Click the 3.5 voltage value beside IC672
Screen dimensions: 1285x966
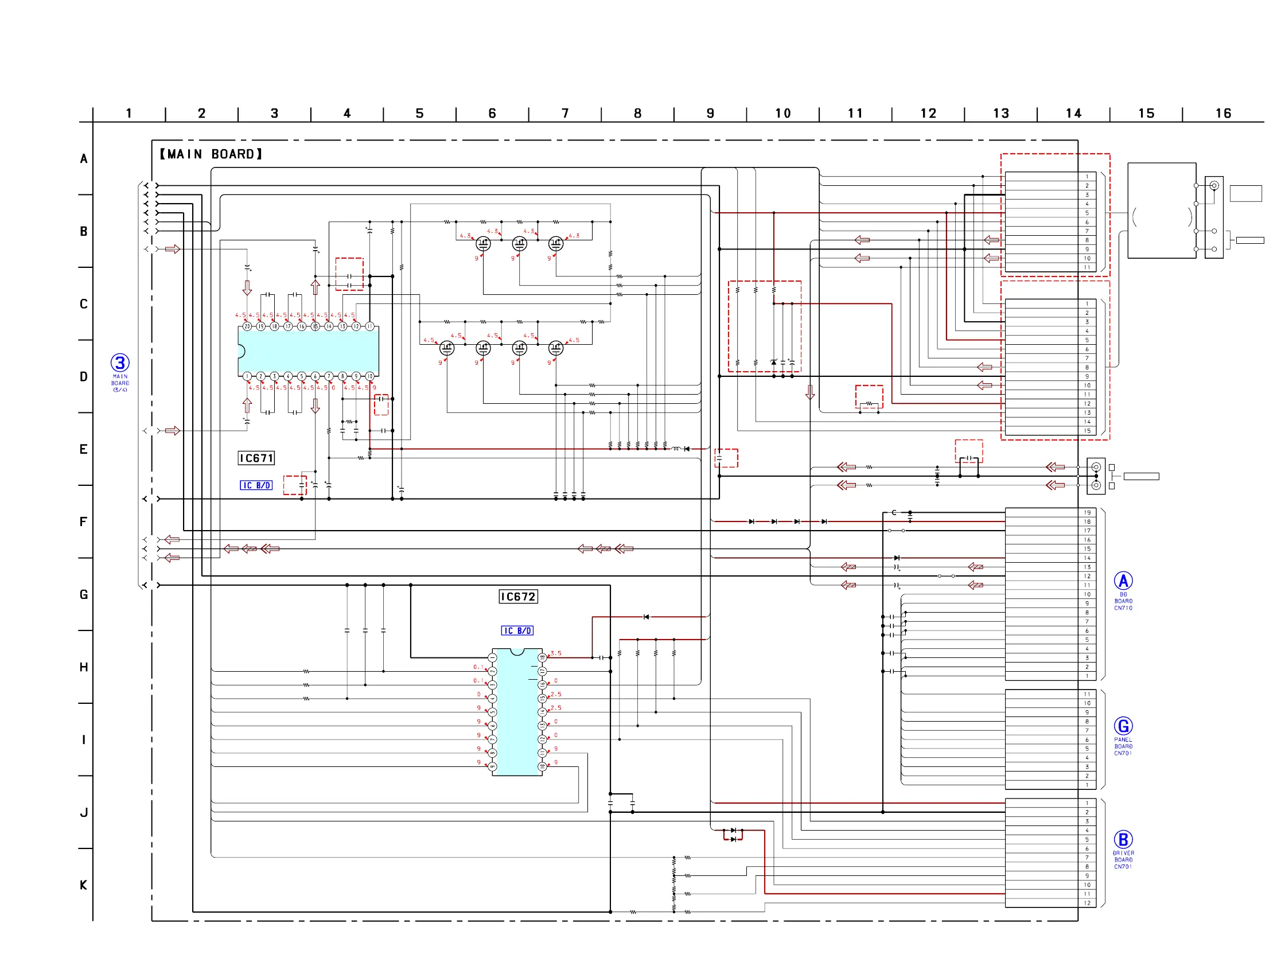pos(556,653)
